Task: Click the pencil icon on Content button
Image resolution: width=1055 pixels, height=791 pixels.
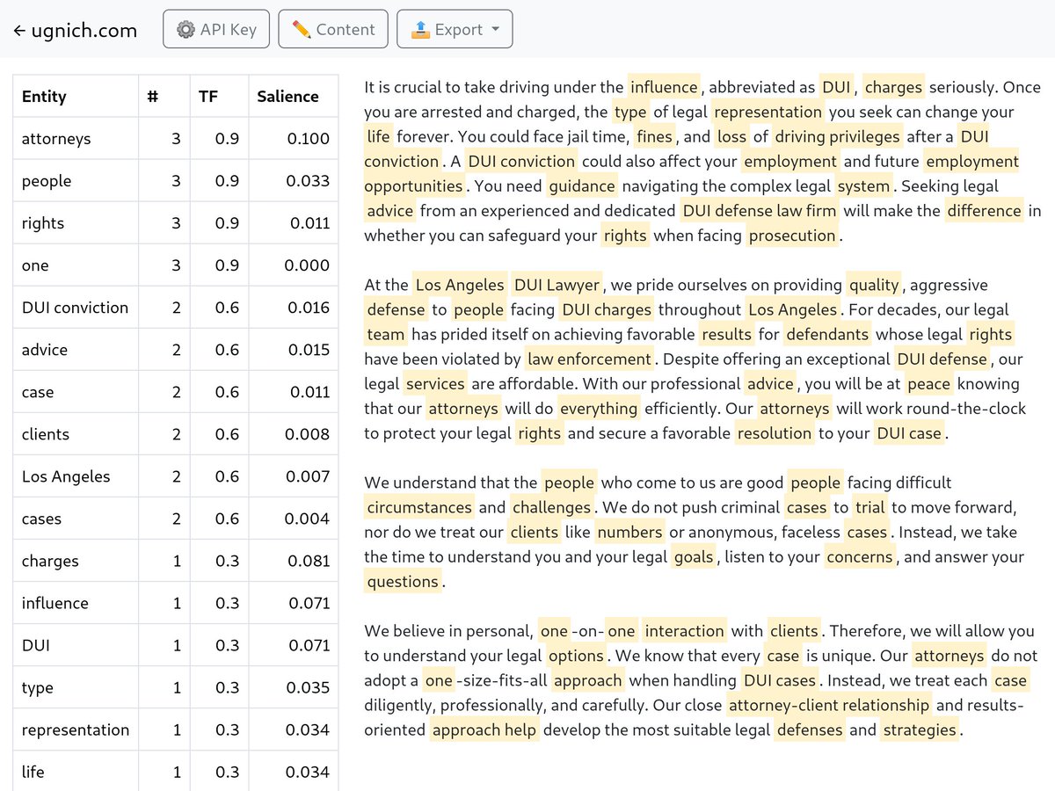Action: click(302, 29)
